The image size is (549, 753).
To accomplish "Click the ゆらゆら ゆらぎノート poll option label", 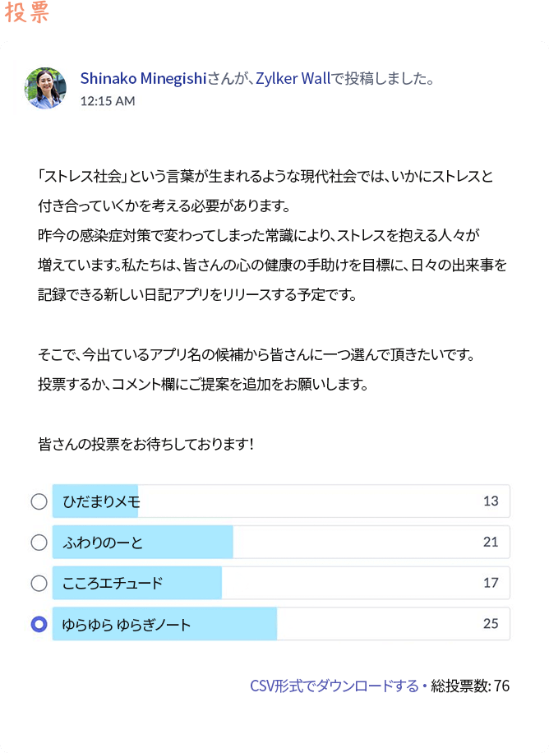I will pos(127,625).
